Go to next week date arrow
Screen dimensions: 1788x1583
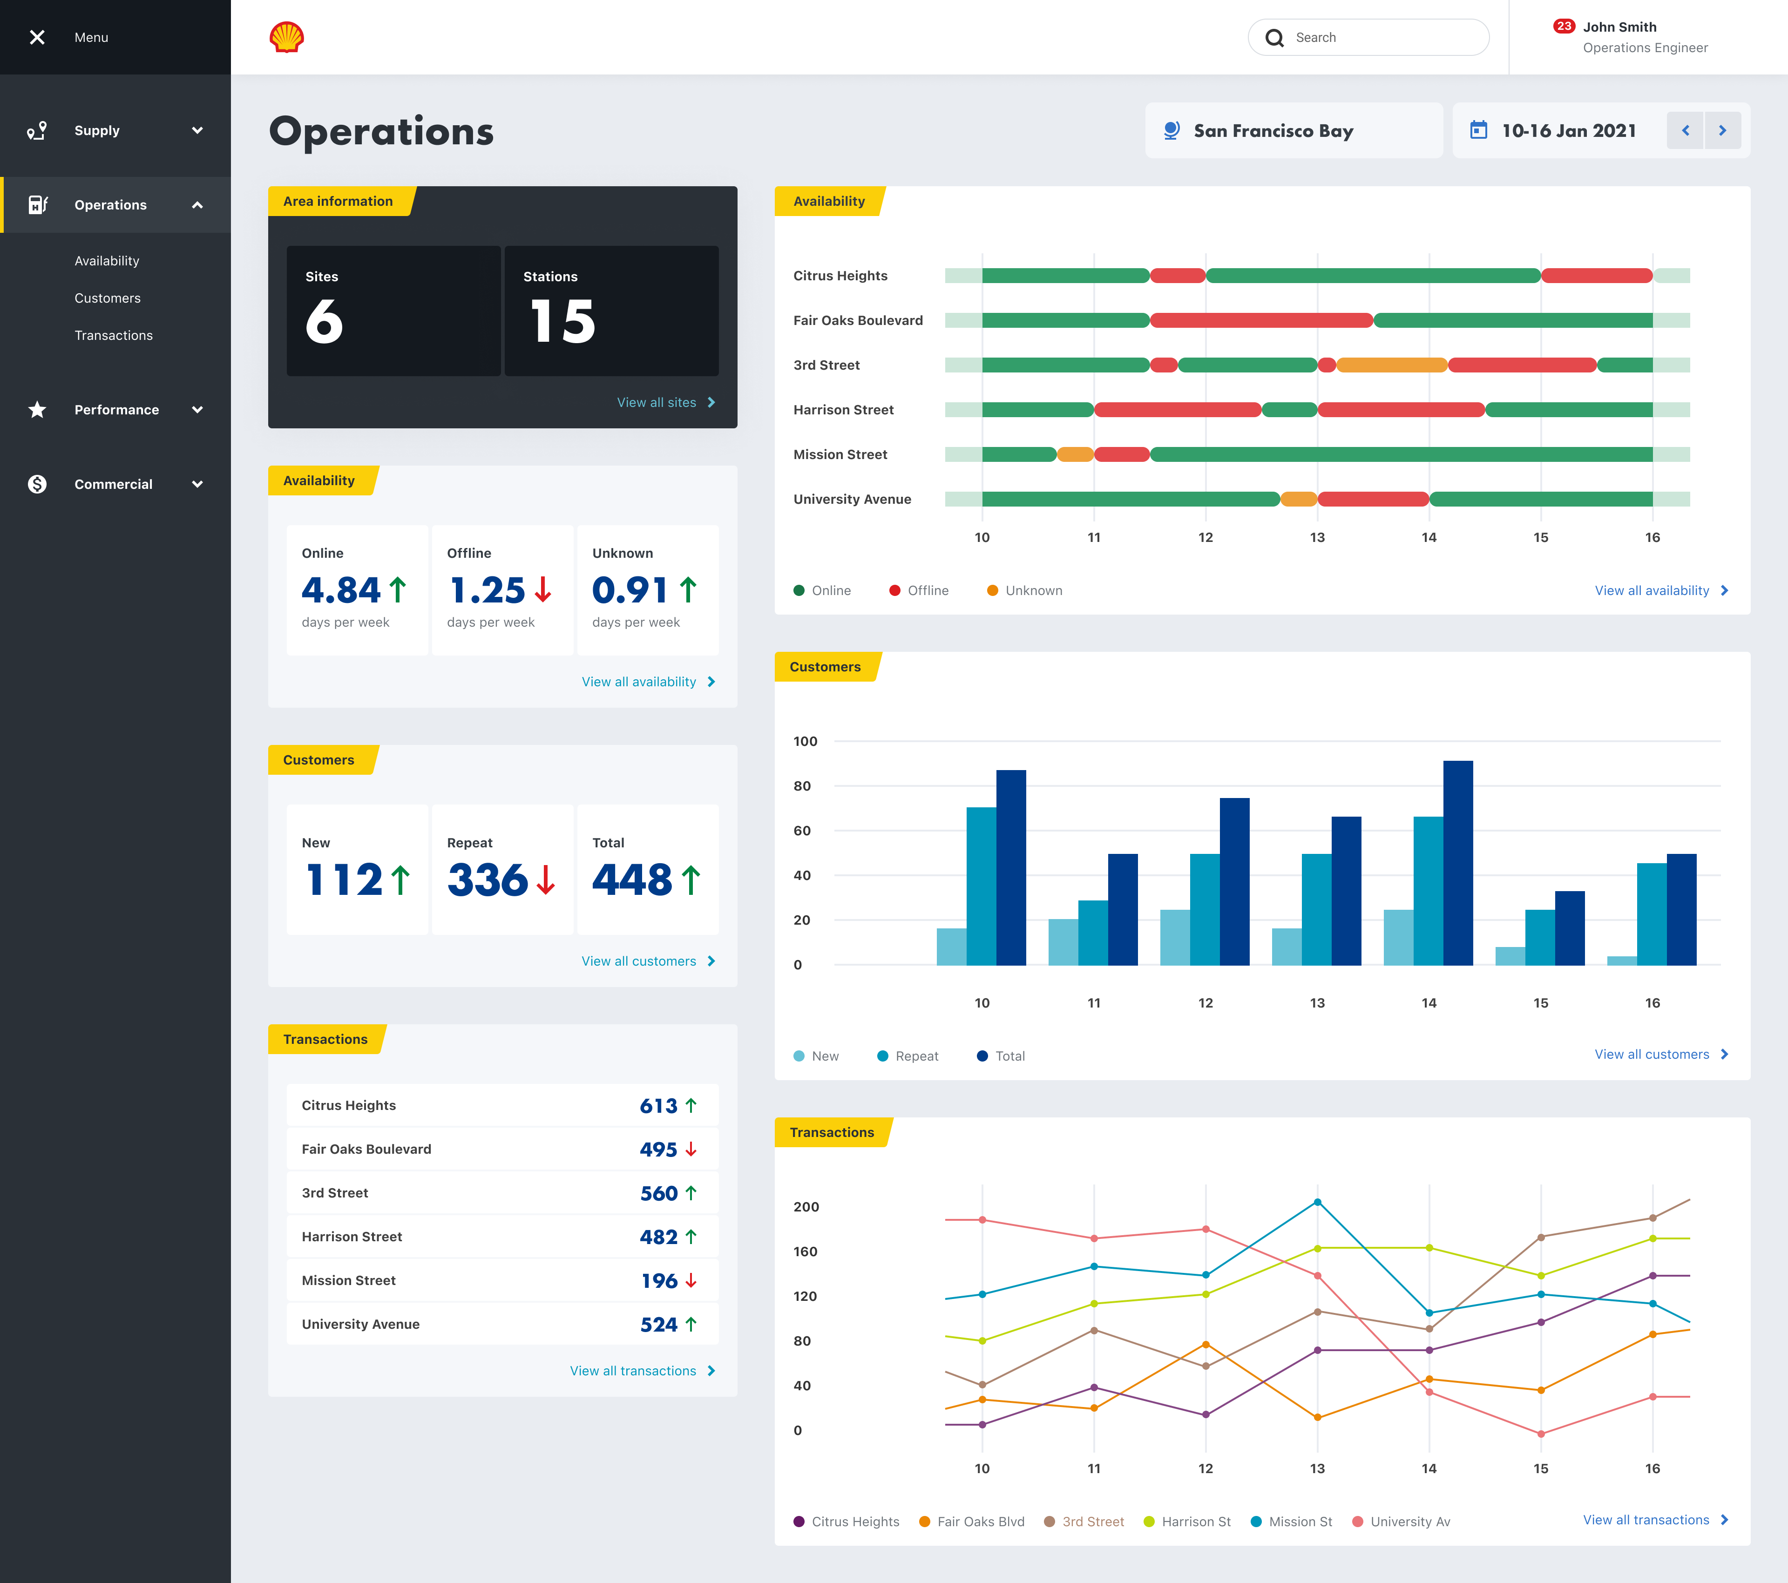1721,130
